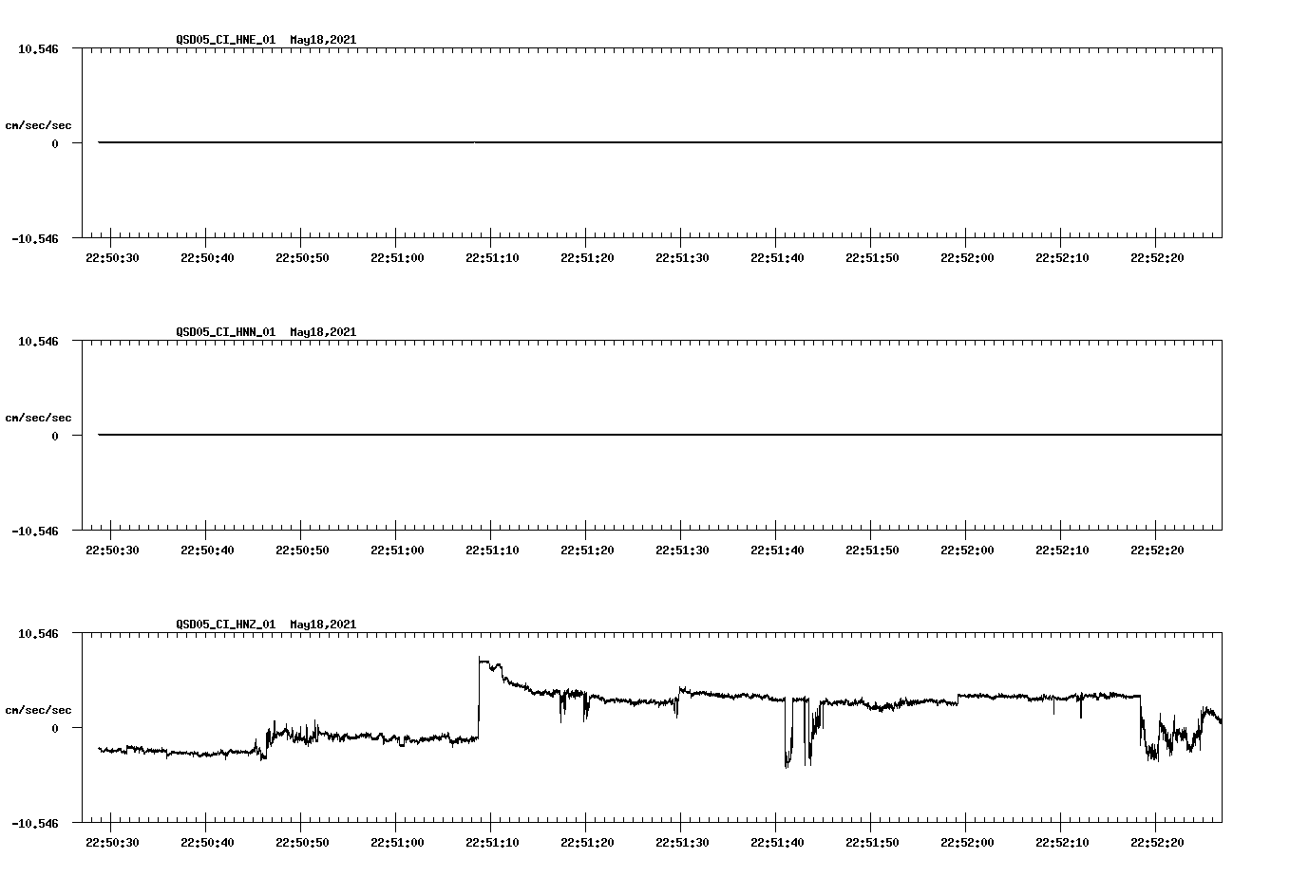Click the cm/sec/sec axis label on top plot
The height and width of the screenshot is (877, 1290).
[x=38, y=124]
